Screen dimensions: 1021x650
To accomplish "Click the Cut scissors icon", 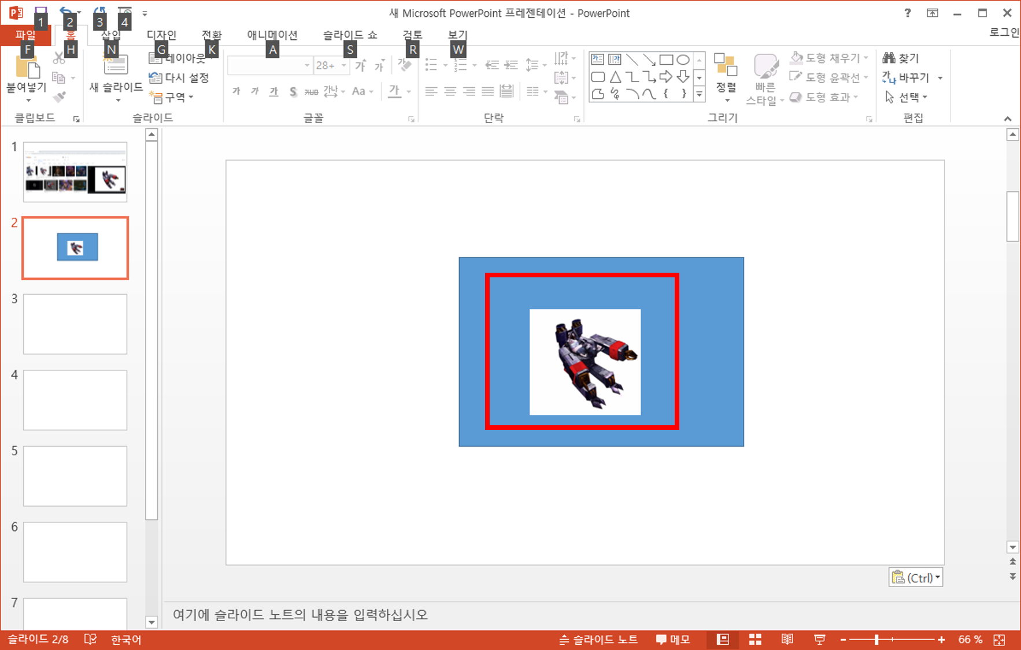I will pos(58,58).
